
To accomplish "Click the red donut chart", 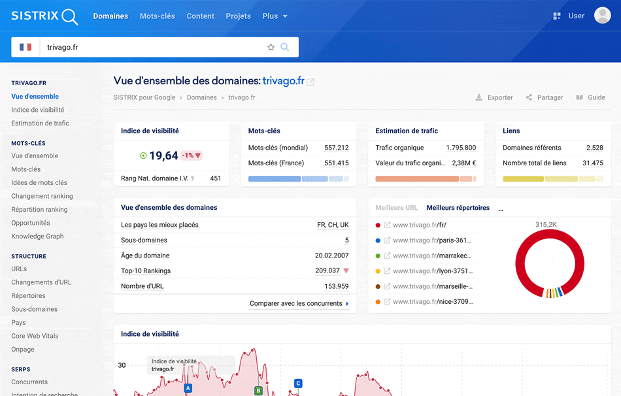I will [x=550, y=264].
